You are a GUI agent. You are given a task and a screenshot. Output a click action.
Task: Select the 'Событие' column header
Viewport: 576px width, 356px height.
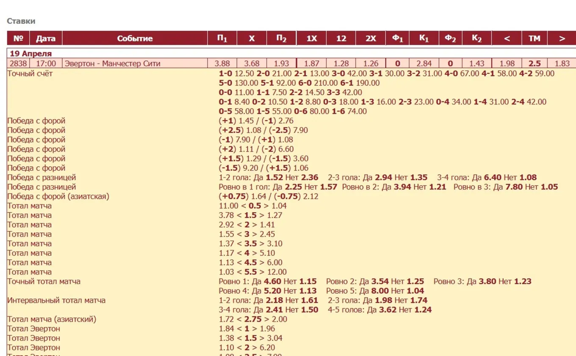pyautogui.click(x=135, y=38)
